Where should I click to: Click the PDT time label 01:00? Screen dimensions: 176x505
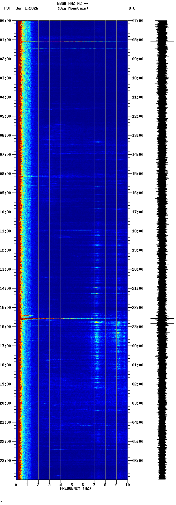coord(5,40)
